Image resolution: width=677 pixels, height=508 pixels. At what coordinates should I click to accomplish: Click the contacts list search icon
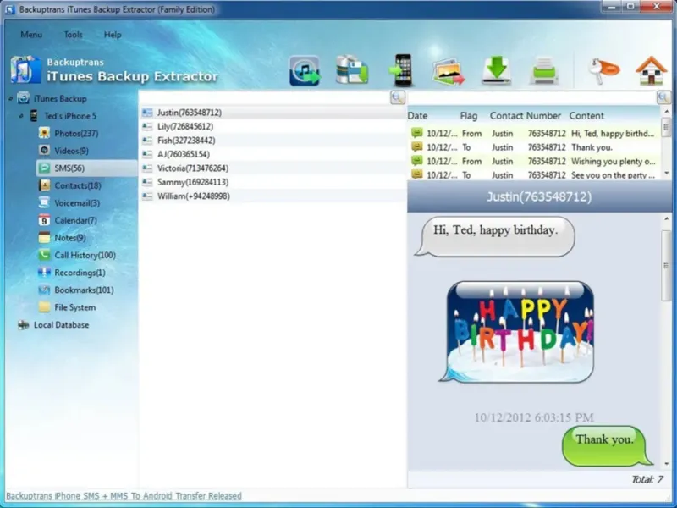[x=397, y=97]
